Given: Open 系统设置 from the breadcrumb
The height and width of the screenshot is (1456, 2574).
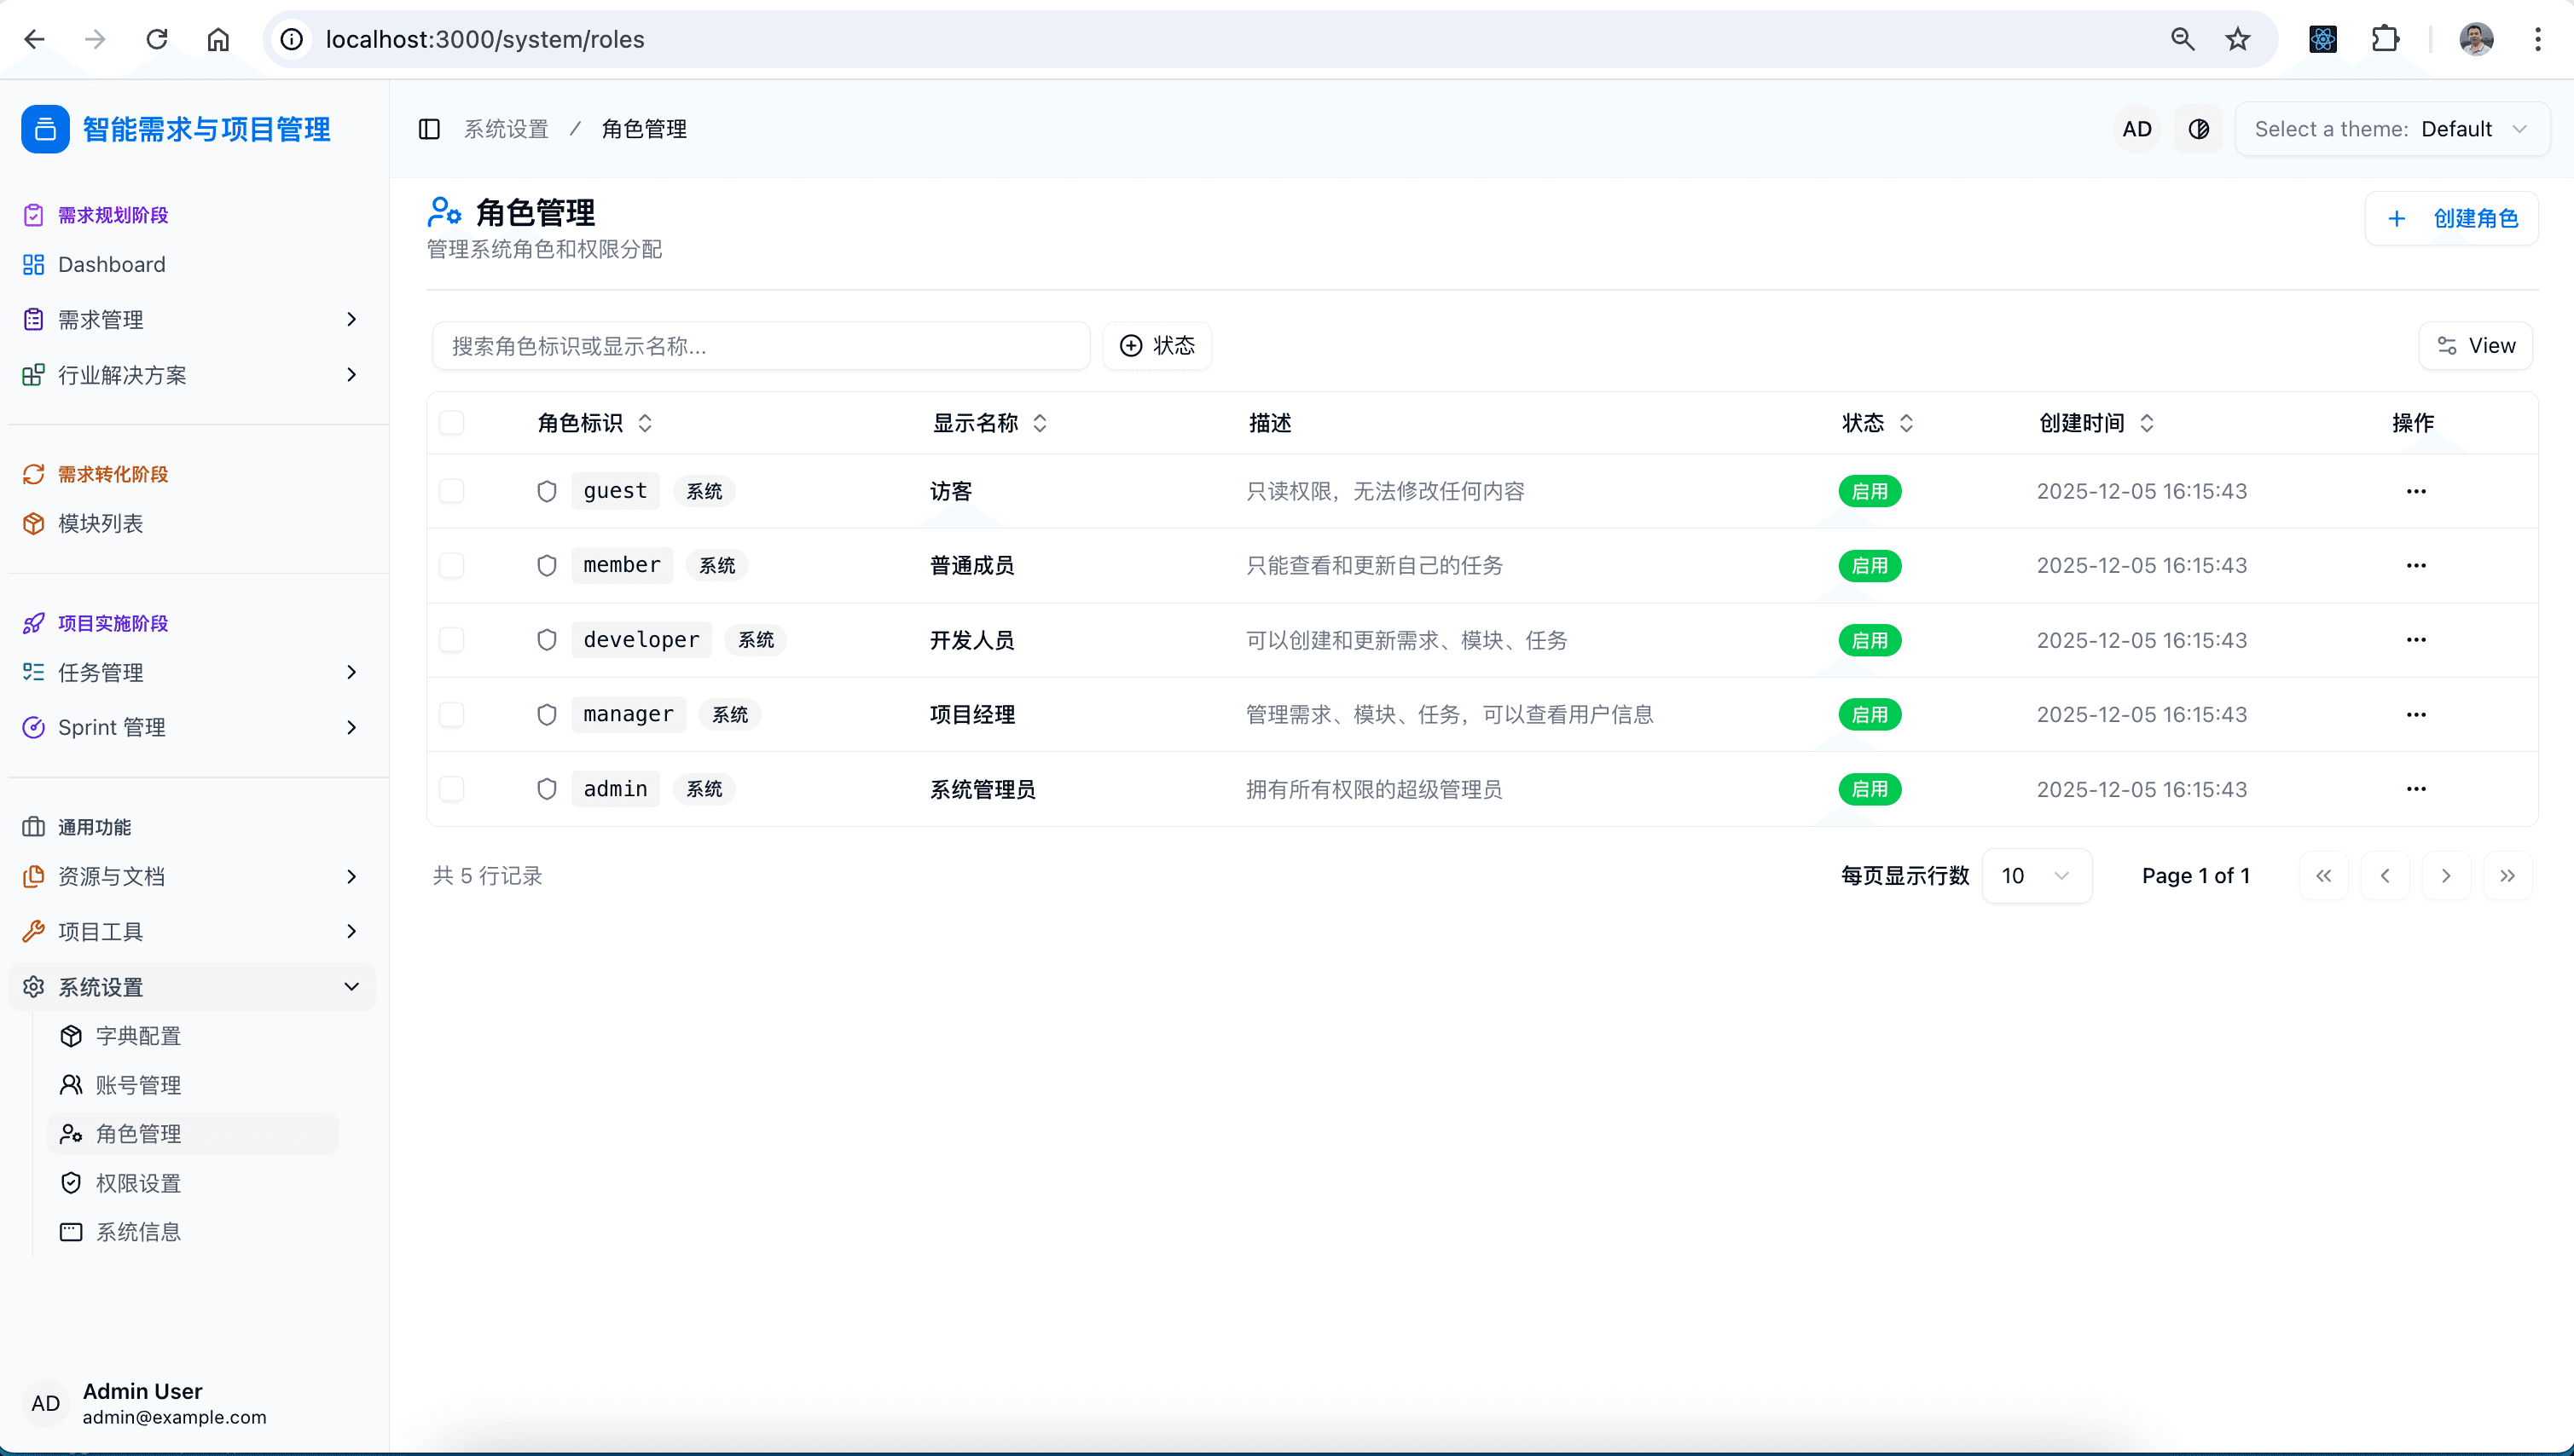Looking at the screenshot, I should (x=505, y=128).
